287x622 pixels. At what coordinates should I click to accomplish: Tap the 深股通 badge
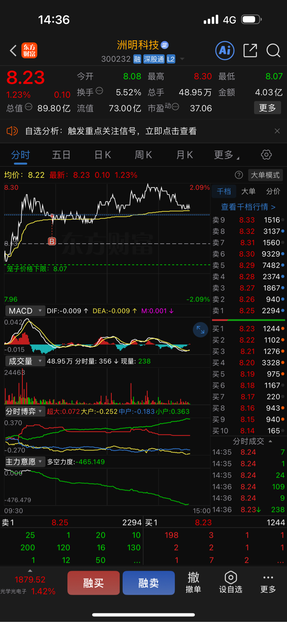tap(154, 59)
